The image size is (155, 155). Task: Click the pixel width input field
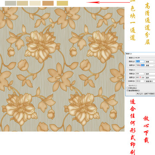pyautogui.click(x=140, y=62)
